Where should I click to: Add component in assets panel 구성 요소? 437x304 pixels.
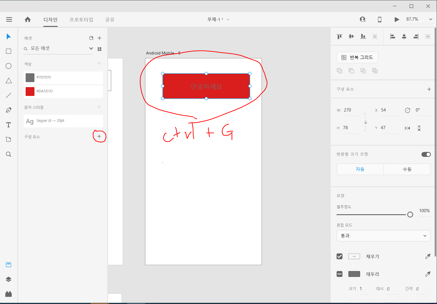coord(99,136)
